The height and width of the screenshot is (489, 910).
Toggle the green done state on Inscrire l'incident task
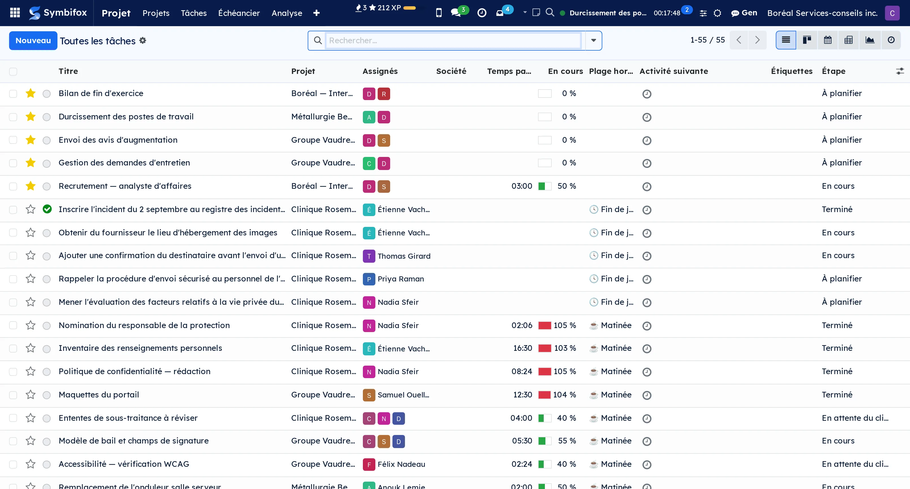(47, 209)
